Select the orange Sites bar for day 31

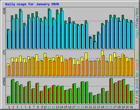(132, 67)
